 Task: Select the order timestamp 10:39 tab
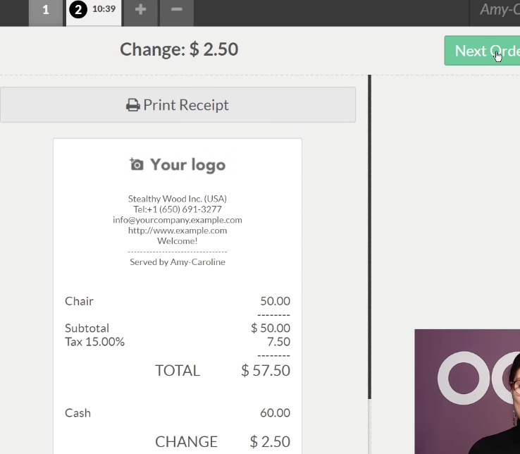coord(104,9)
